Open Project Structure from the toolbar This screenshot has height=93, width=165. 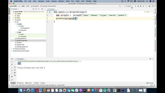coord(150,6)
